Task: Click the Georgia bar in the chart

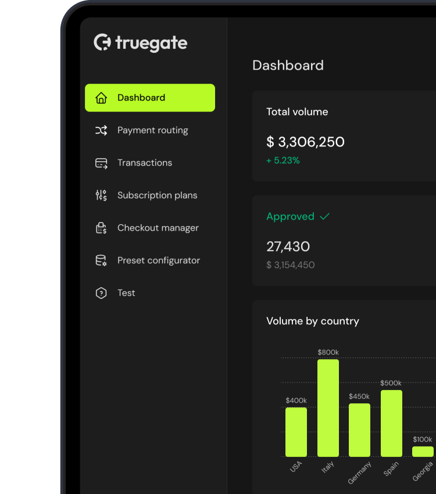Action: 423,452
